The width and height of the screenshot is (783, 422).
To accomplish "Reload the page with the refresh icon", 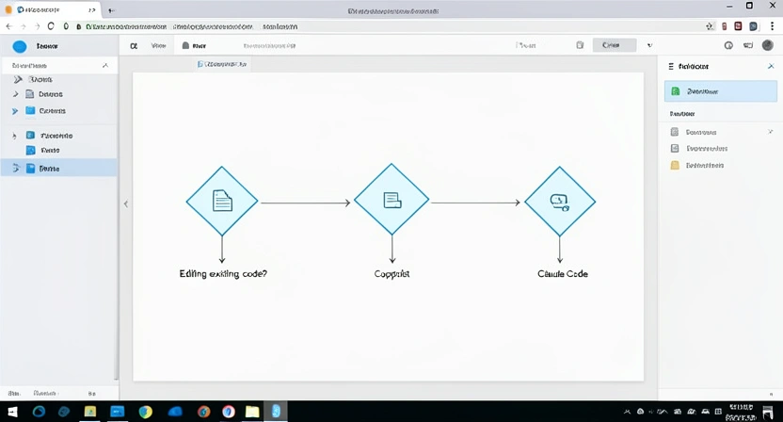I will (51, 26).
